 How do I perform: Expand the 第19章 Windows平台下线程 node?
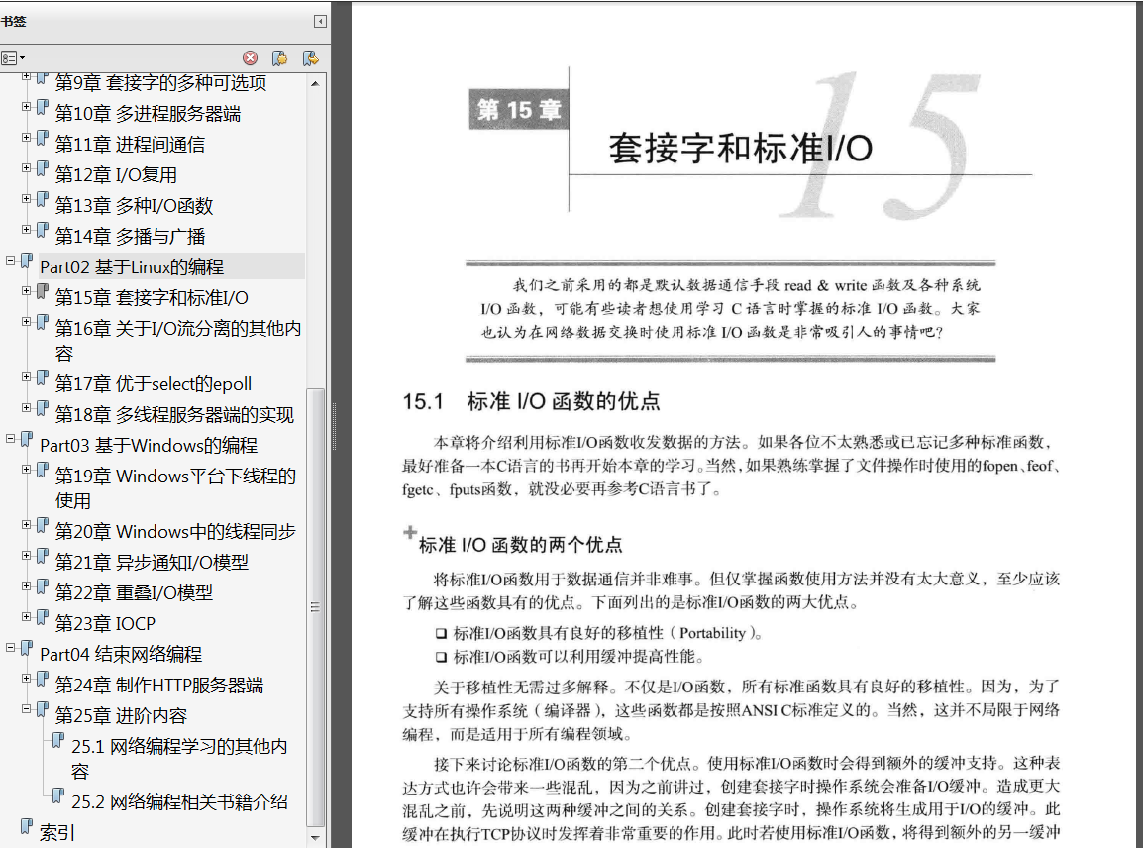26,469
